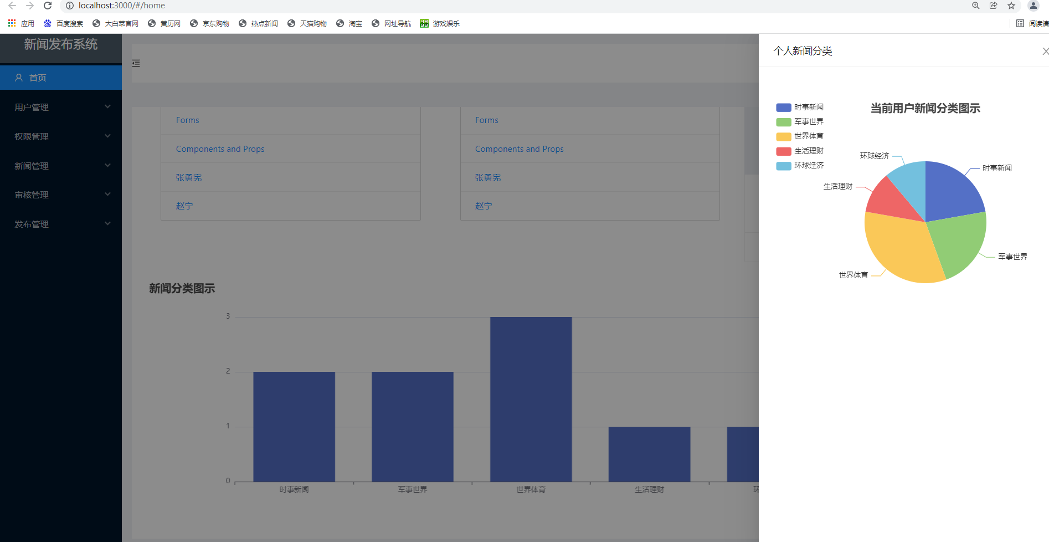The image size is (1049, 542).
Task: Click the 当前用户新闻分类图示 chart title
Action: 925,109
